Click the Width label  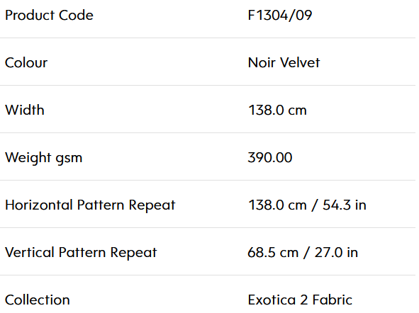25,110
